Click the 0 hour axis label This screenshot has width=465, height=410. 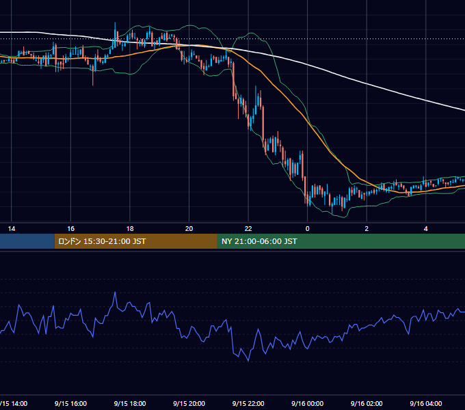308,229
